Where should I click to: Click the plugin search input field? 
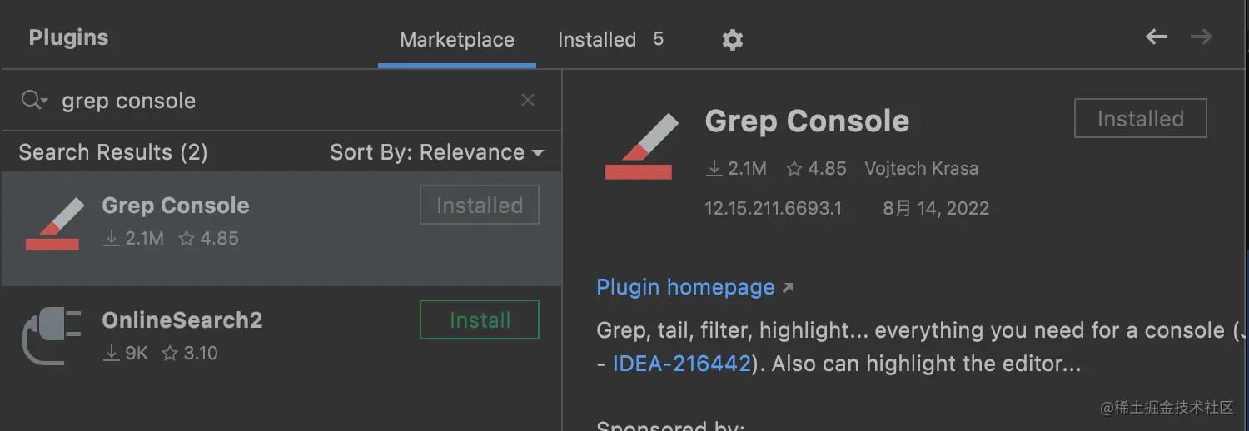tap(283, 101)
